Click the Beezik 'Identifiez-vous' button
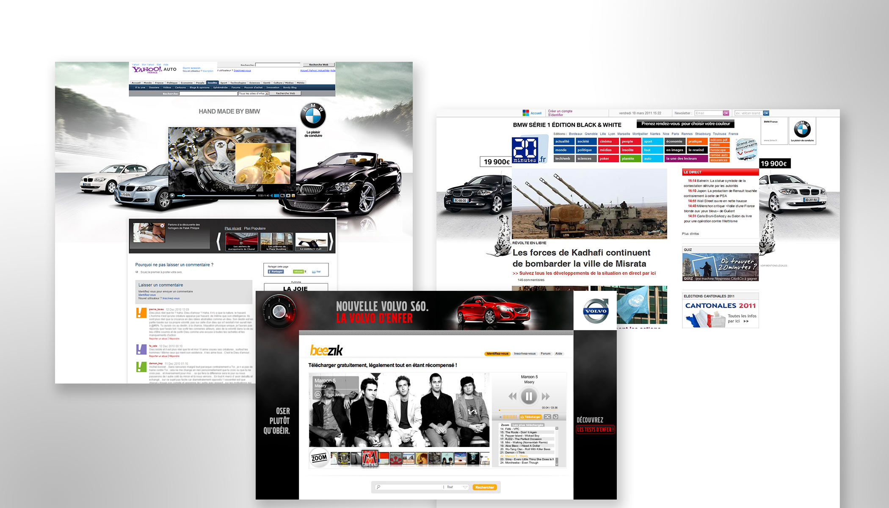This screenshot has width=889, height=508. [x=497, y=353]
